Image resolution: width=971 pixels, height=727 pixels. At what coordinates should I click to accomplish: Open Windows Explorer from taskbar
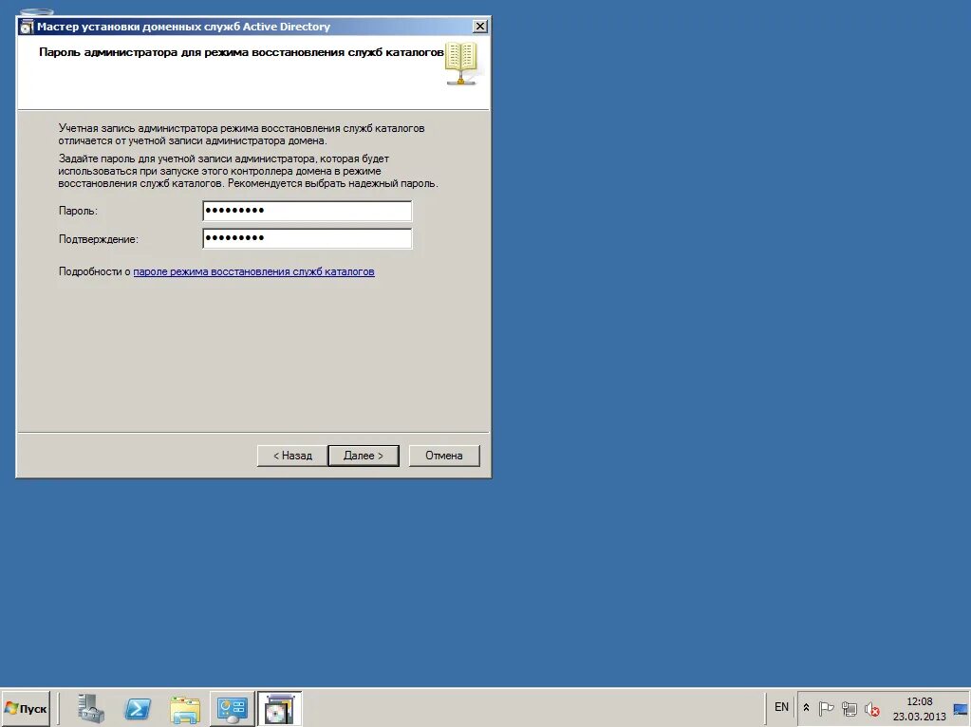pyautogui.click(x=185, y=709)
